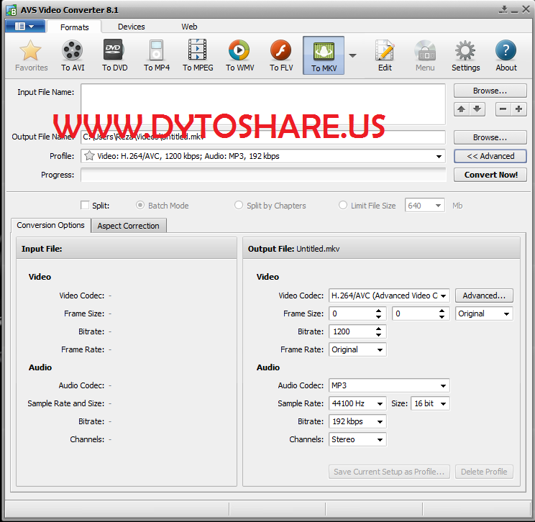Click the Convert Now! button

coord(490,175)
